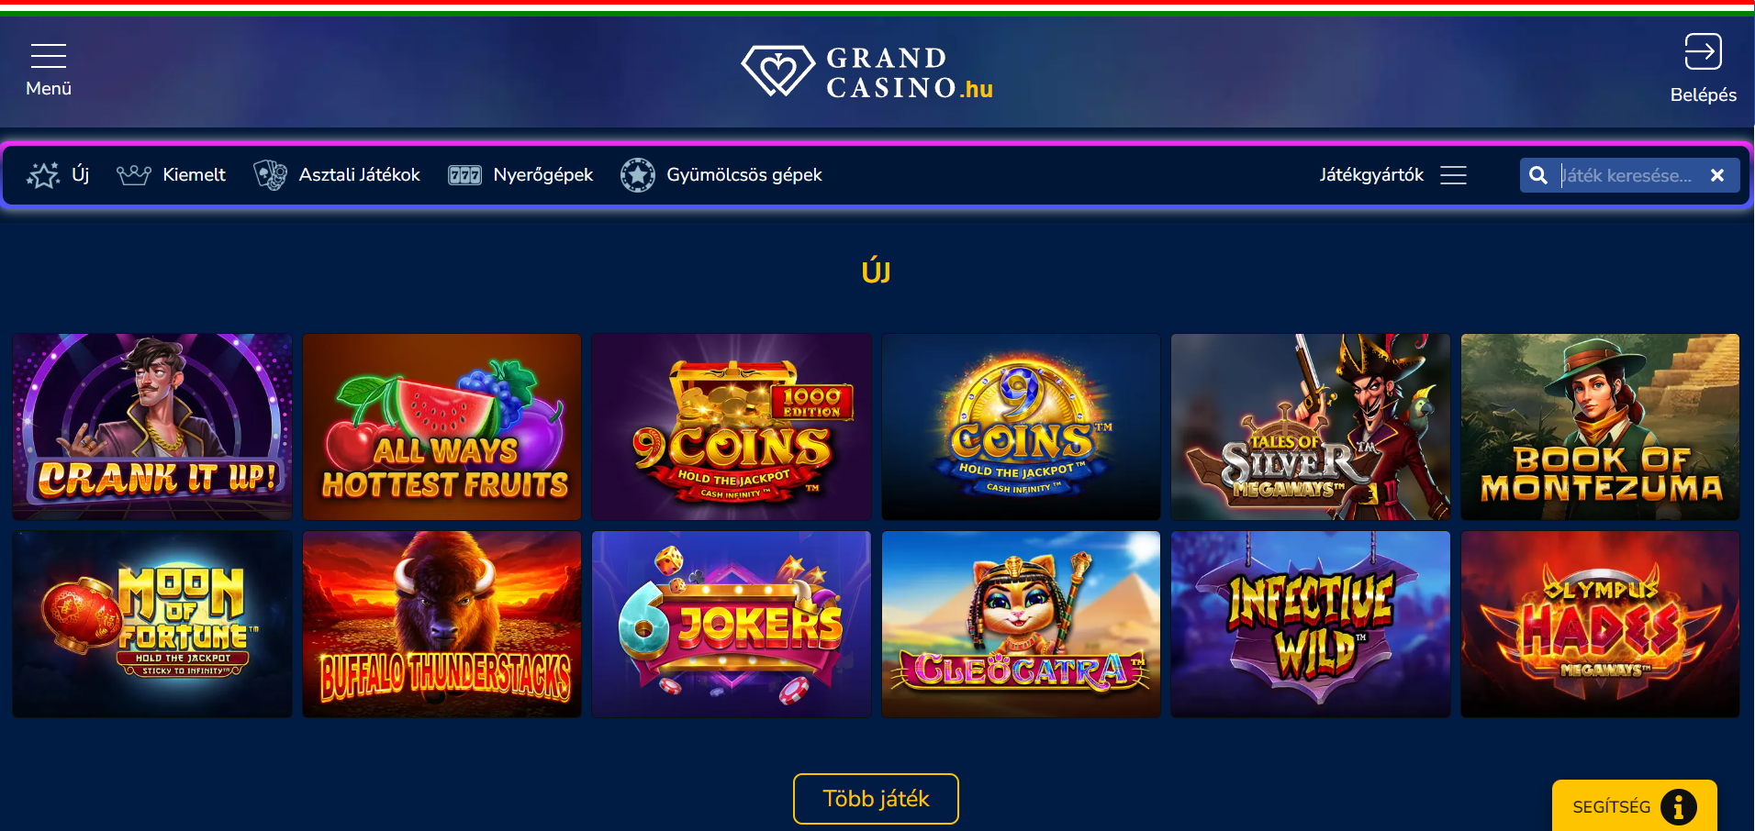Click the Több játék button
Viewport: 1755px width, 831px height.
(876, 799)
